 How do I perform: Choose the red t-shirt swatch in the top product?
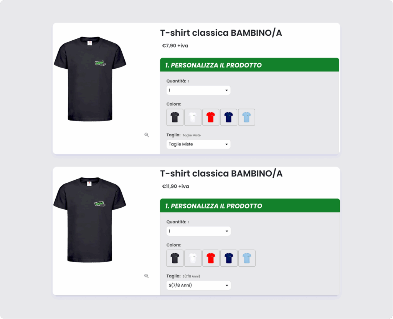(211, 117)
